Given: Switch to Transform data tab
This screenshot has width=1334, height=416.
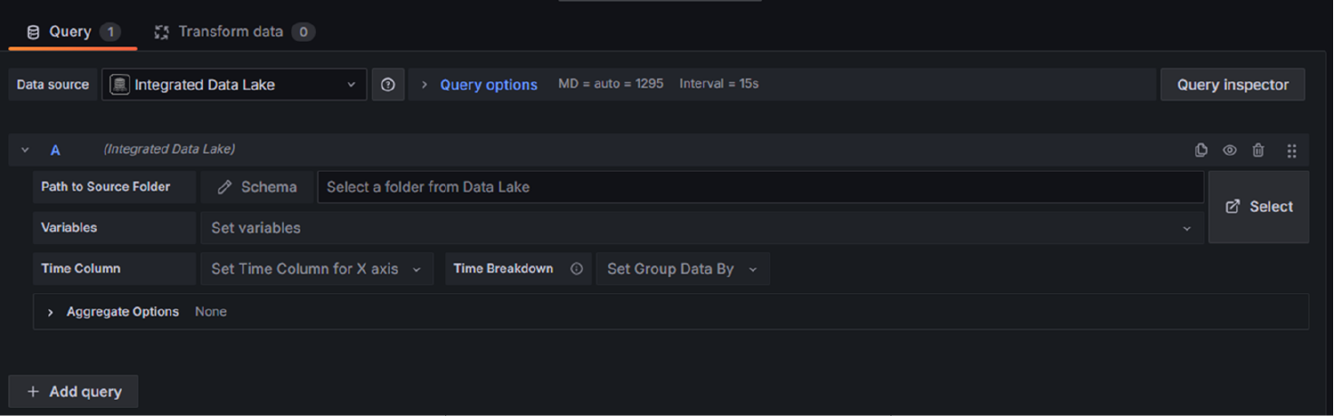Looking at the screenshot, I should [234, 32].
